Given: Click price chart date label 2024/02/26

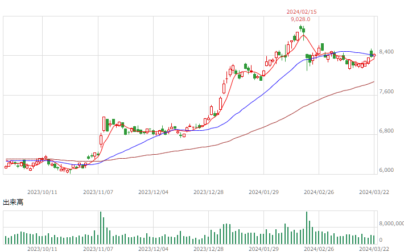Looking at the screenshot, I should (x=319, y=192).
